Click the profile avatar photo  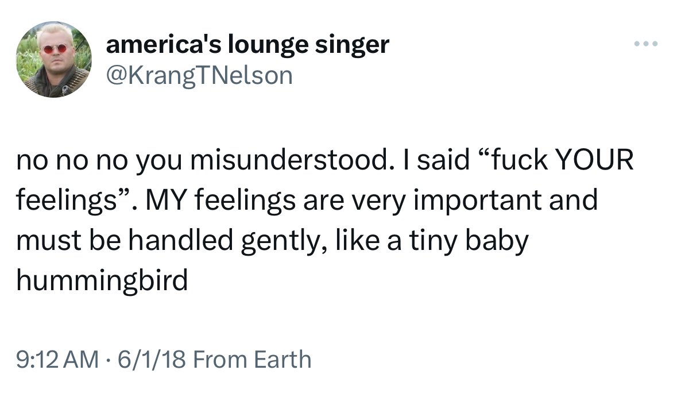pyautogui.click(x=53, y=59)
